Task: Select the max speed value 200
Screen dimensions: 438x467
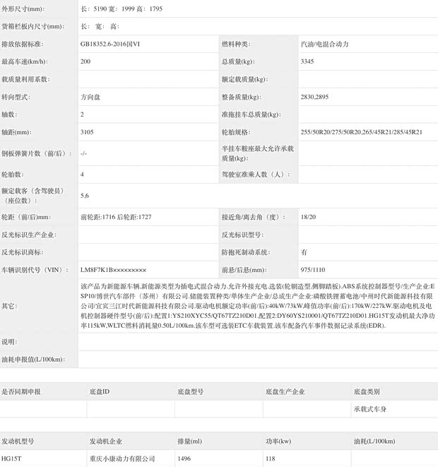Action: 85,61
